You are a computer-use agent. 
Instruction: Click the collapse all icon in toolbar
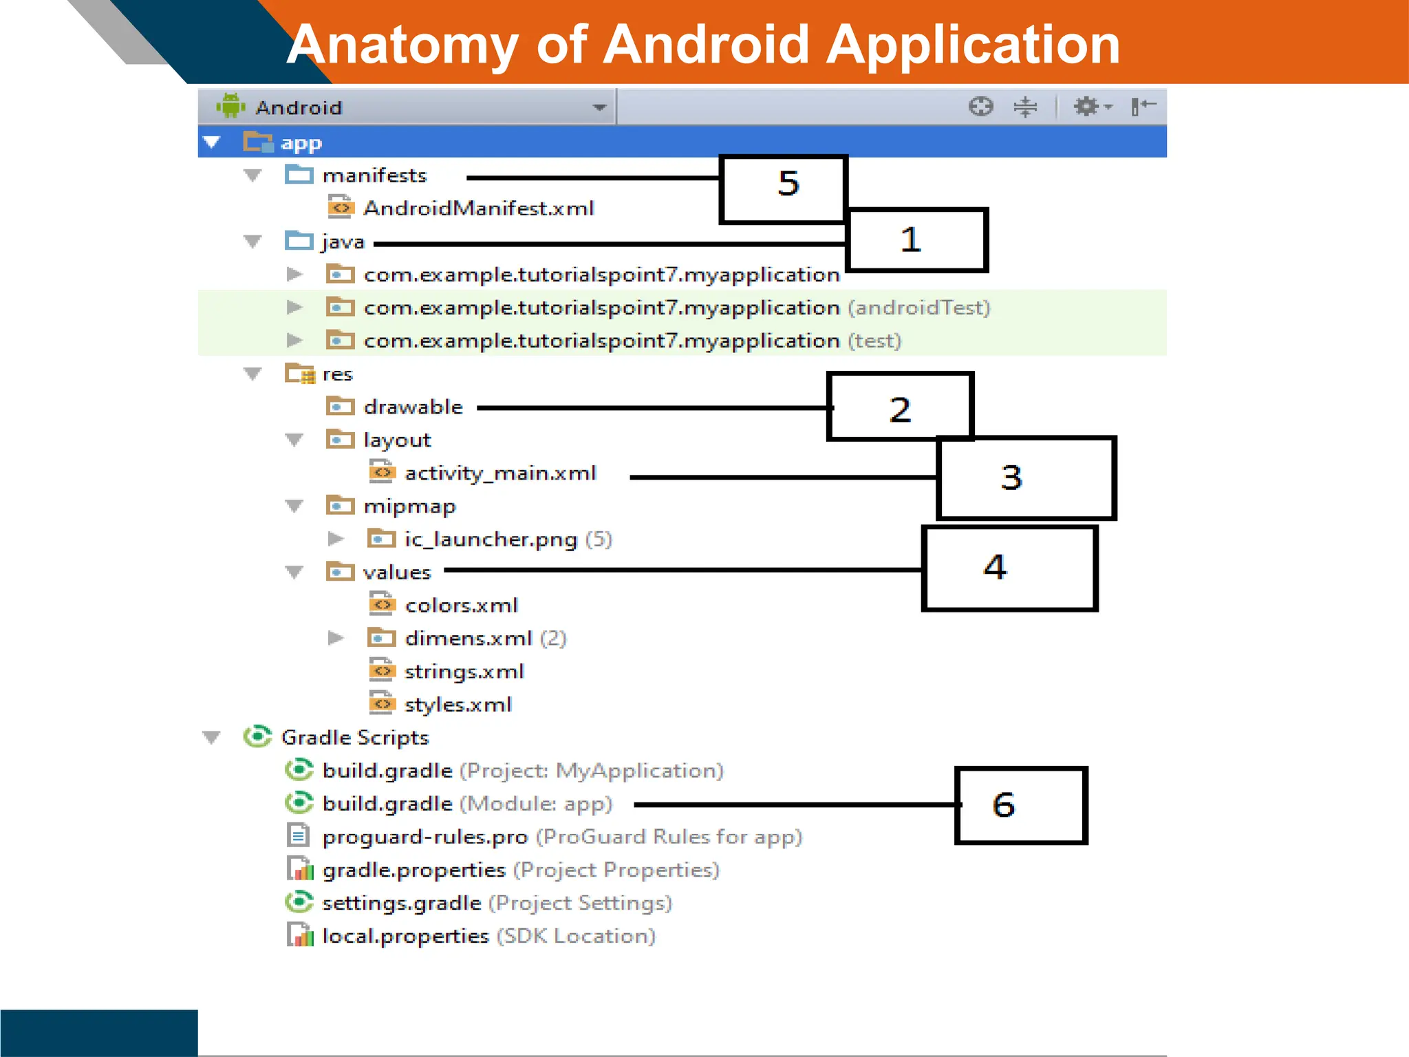tap(1024, 107)
